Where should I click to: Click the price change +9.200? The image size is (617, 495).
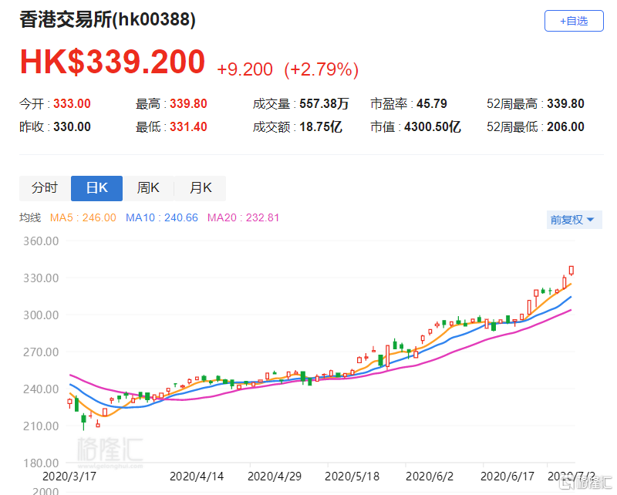pyautogui.click(x=244, y=69)
